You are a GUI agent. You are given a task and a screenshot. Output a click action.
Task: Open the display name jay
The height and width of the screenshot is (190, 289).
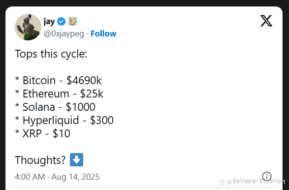tap(49, 22)
